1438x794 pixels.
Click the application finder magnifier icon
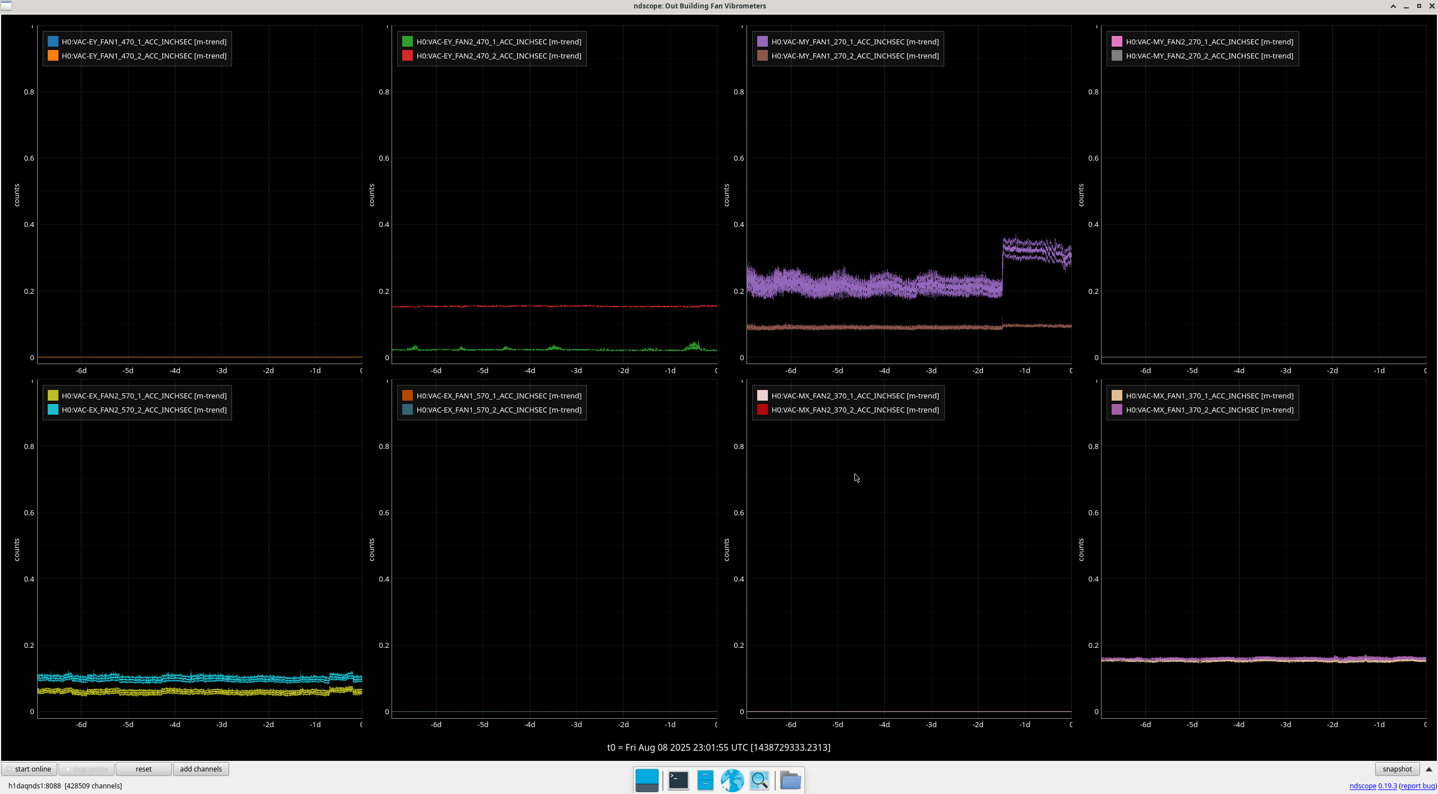click(x=759, y=780)
